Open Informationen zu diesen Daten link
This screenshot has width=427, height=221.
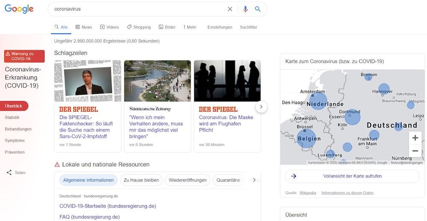[348, 193]
